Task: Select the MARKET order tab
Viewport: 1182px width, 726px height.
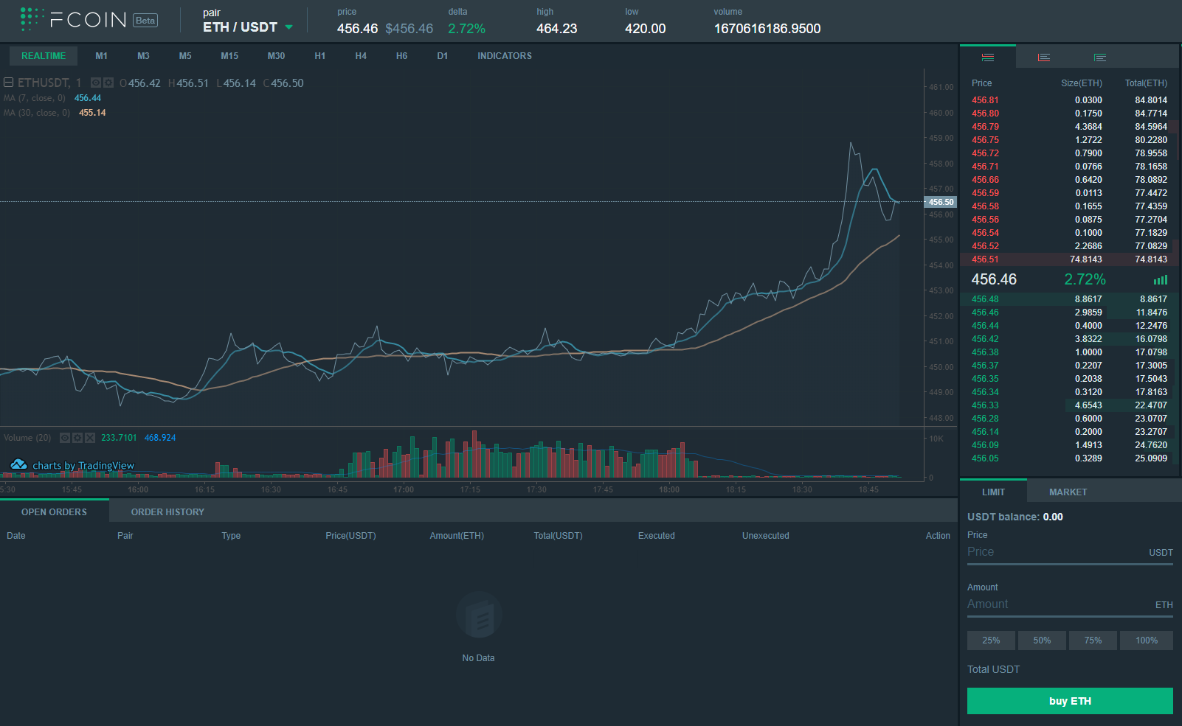Action: (1068, 492)
